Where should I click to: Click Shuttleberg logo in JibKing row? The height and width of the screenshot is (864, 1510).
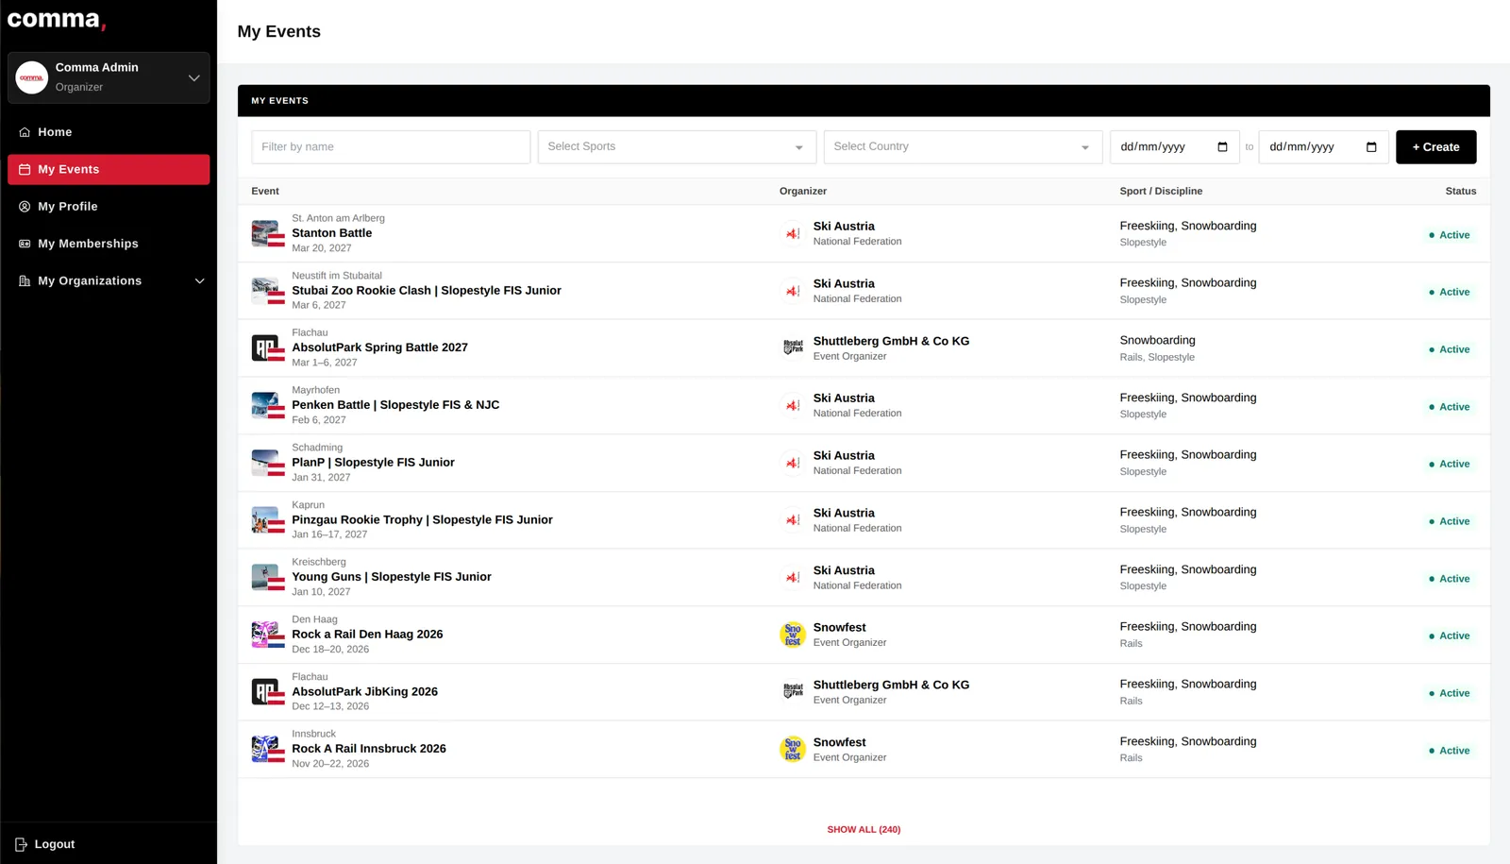[x=793, y=692]
